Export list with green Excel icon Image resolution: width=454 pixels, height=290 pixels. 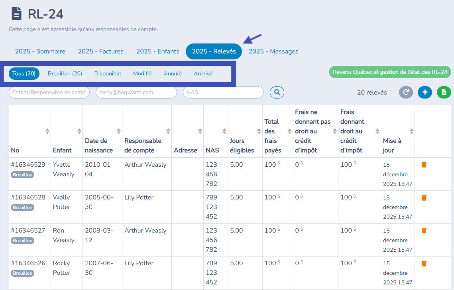tap(444, 92)
